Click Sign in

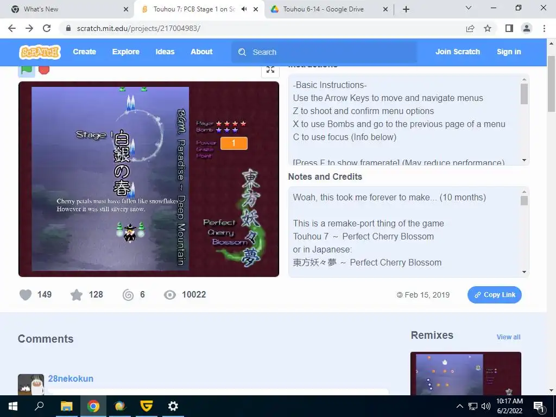pos(509,52)
